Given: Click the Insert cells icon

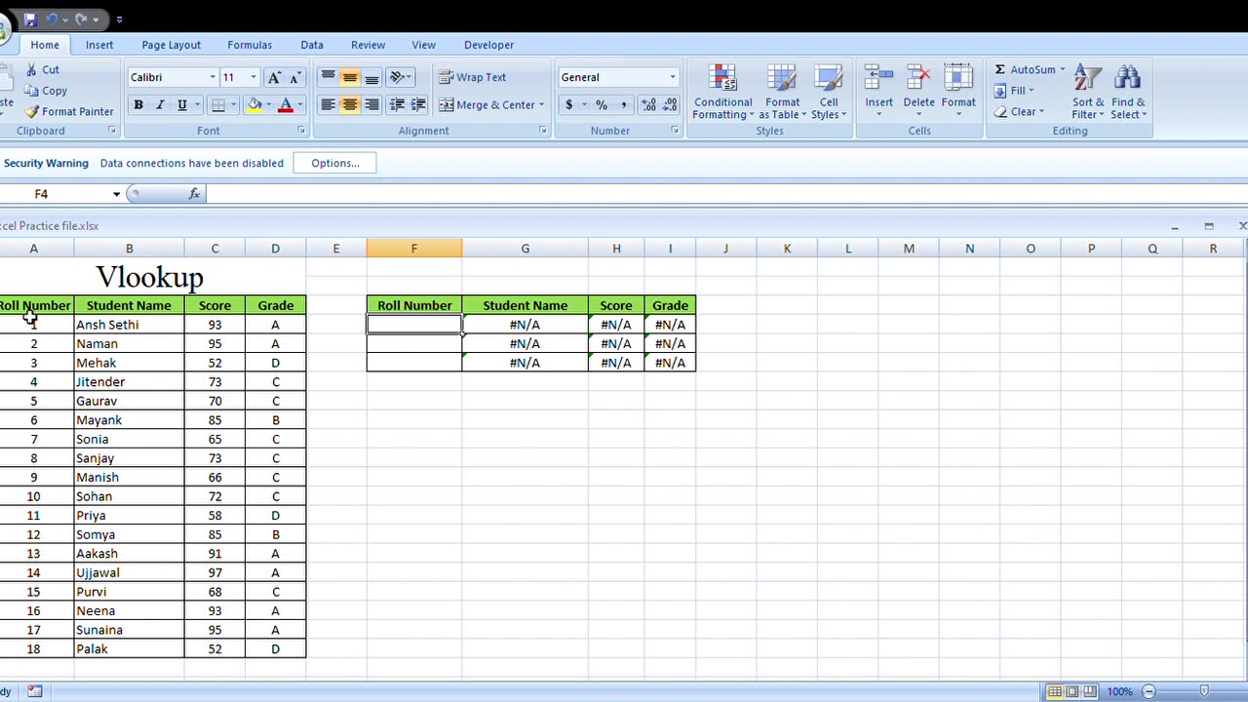Looking at the screenshot, I should (878, 78).
